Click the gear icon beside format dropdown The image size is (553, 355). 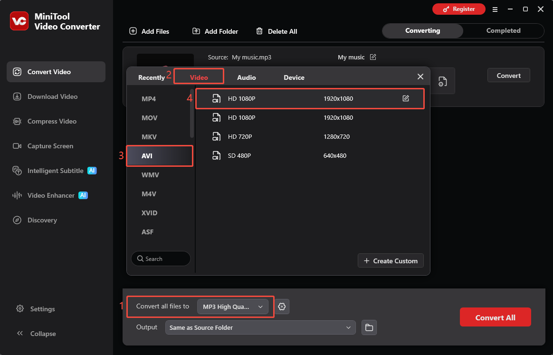point(282,307)
